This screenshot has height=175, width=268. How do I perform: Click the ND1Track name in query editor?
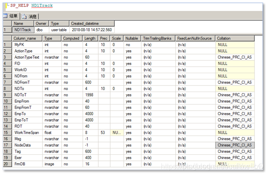point(42,6)
